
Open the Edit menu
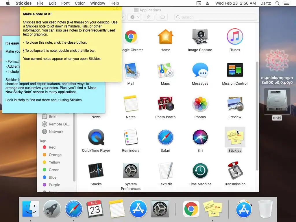click(52, 3)
